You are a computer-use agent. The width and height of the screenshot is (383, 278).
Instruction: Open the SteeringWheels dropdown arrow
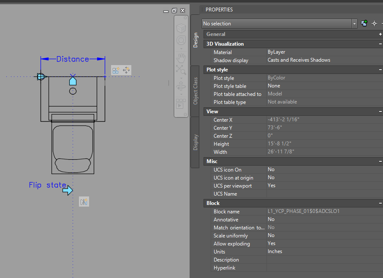click(x=181, y=49)
